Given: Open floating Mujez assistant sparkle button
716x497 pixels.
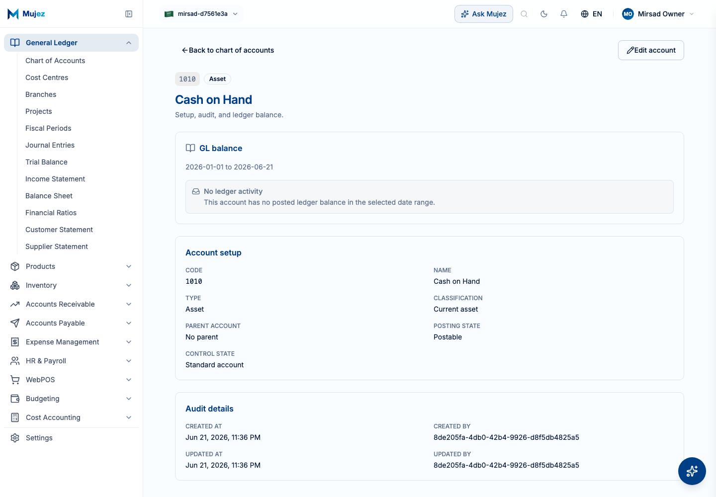Looking at the screenshot, I should pos(692,471).
